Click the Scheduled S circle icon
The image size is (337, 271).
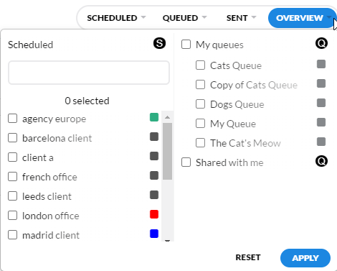(159, 43)
